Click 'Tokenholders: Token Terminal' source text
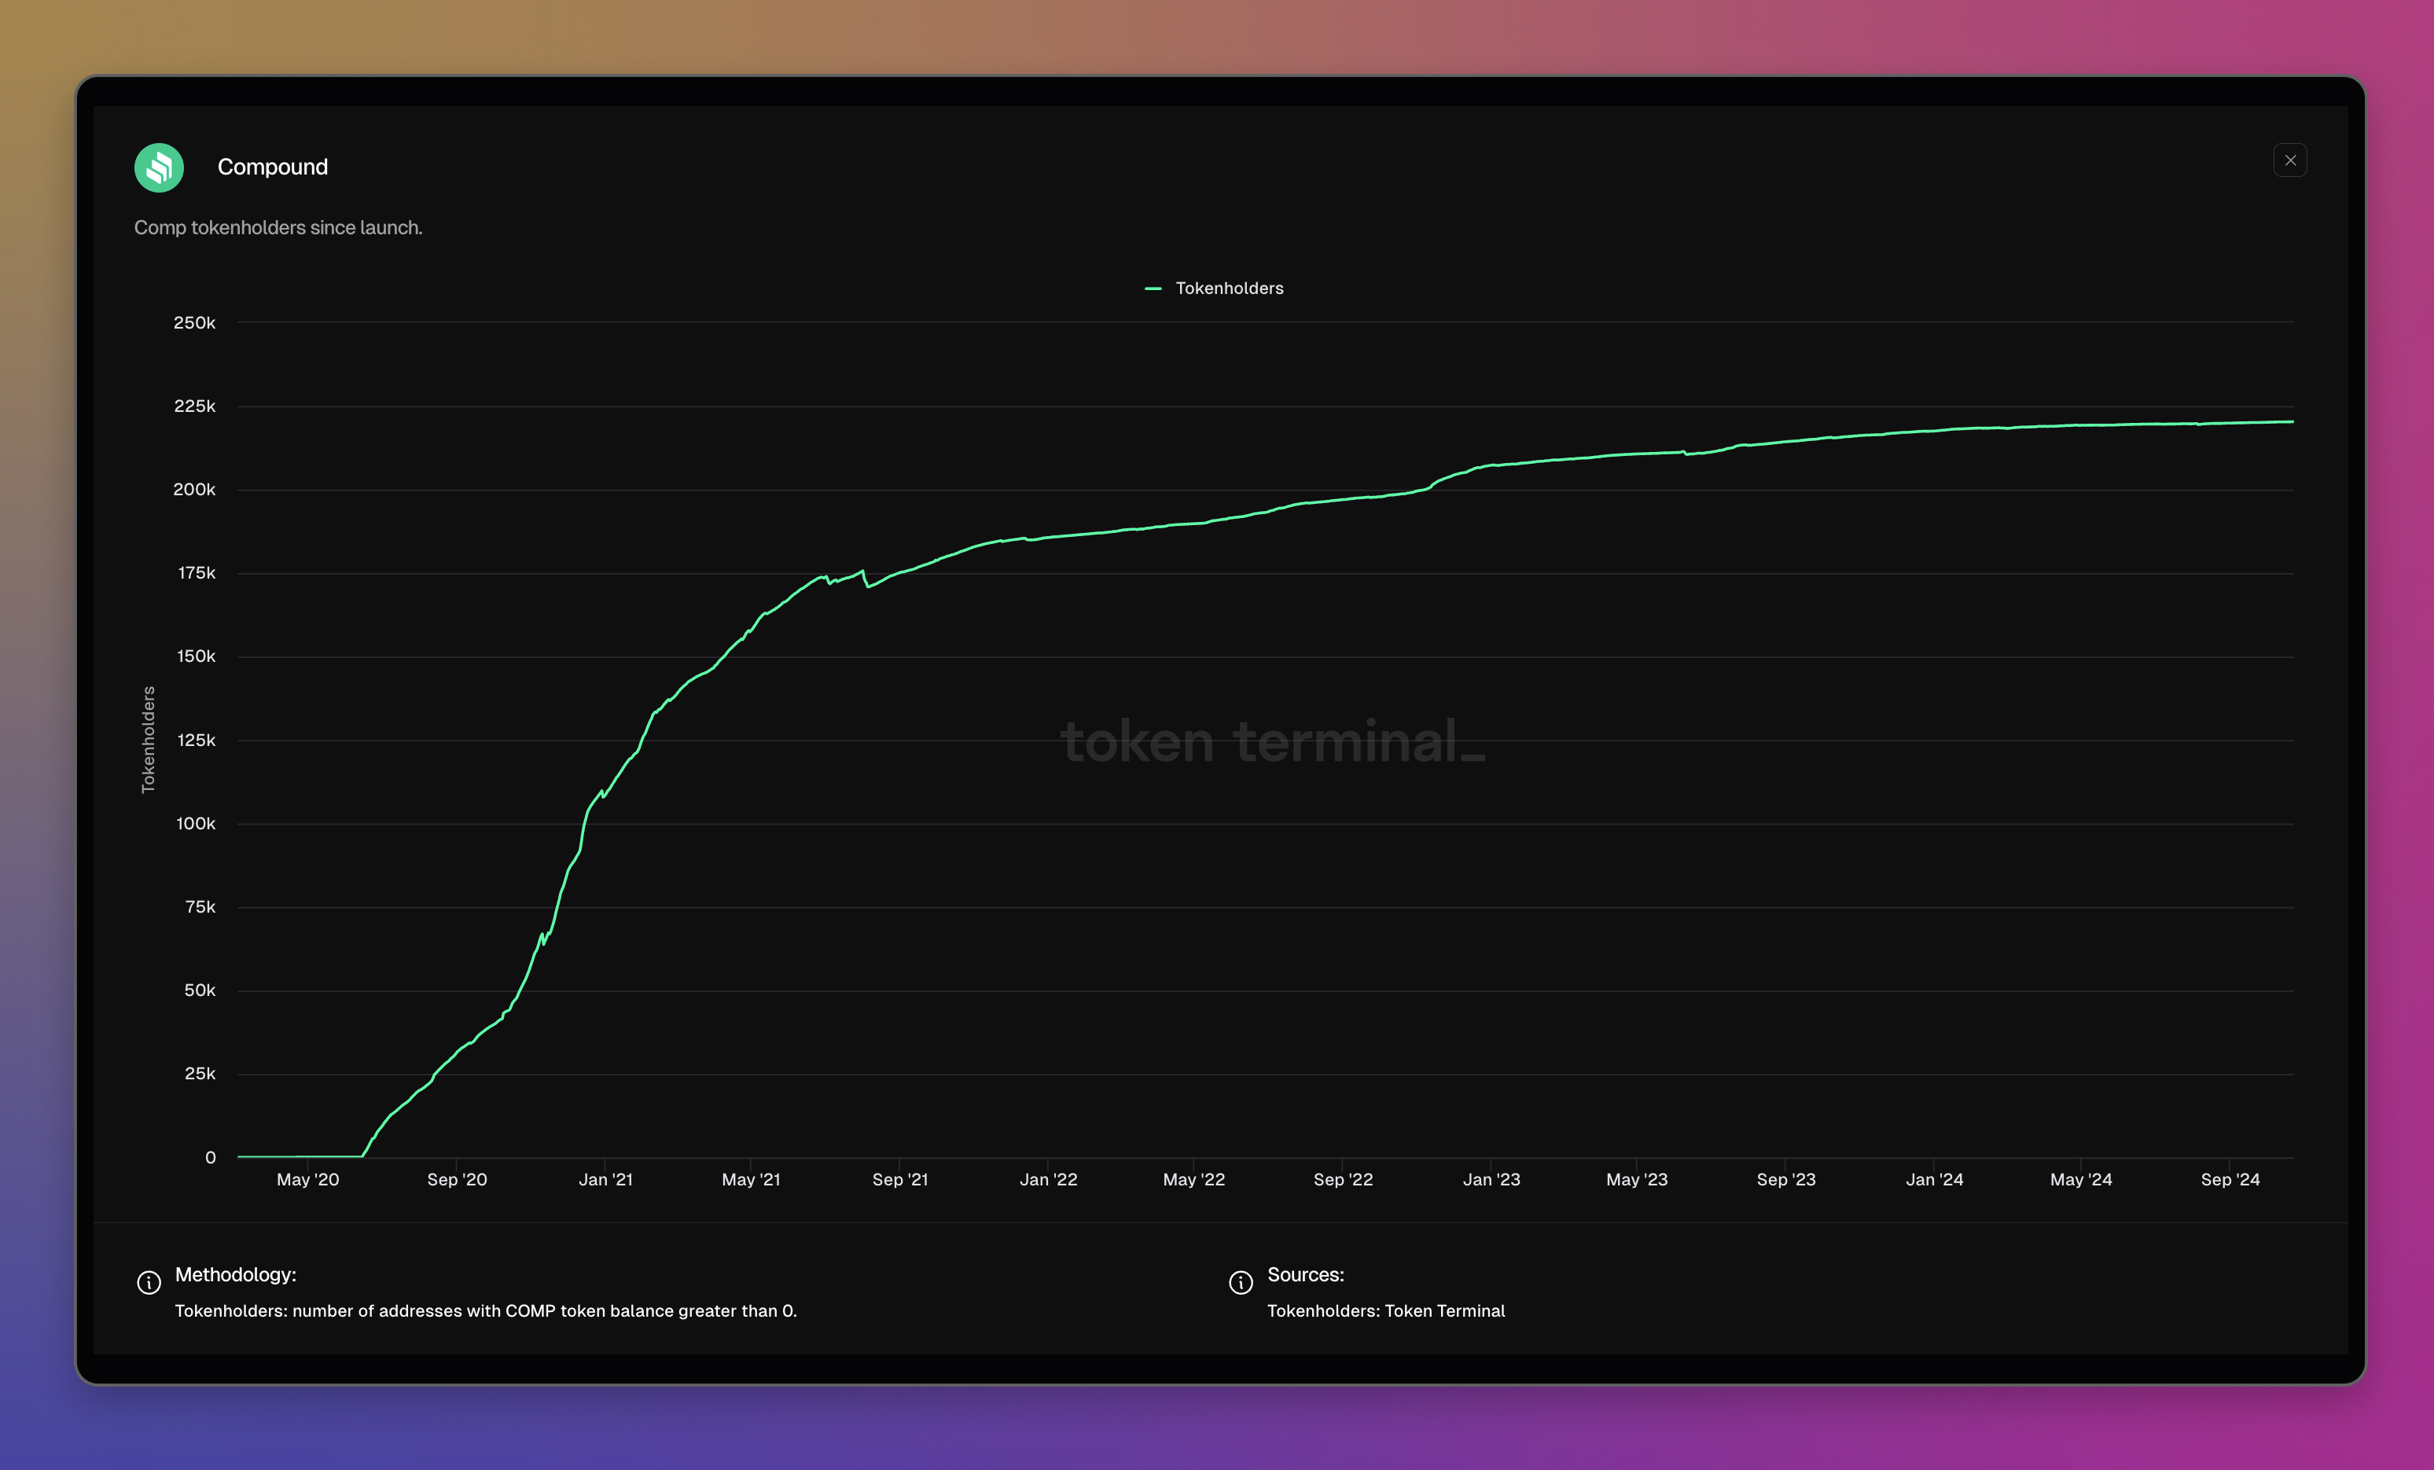This screenshot has height=1470, width=2434. pos(1386,1311)
